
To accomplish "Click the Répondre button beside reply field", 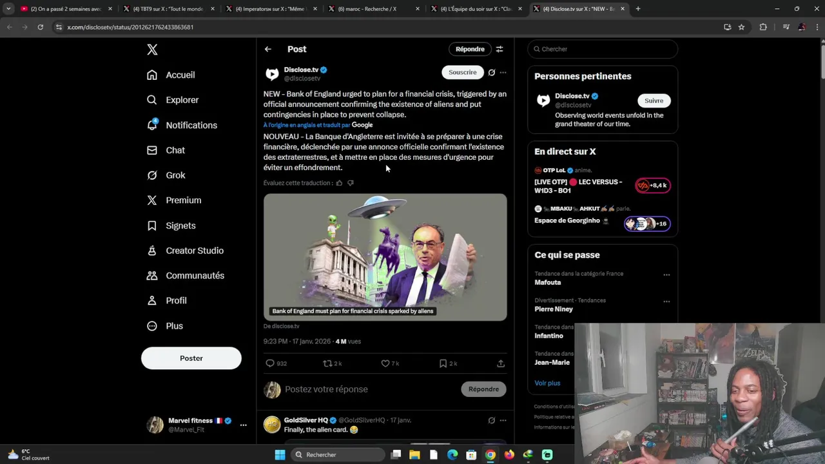I will point(483,389).
